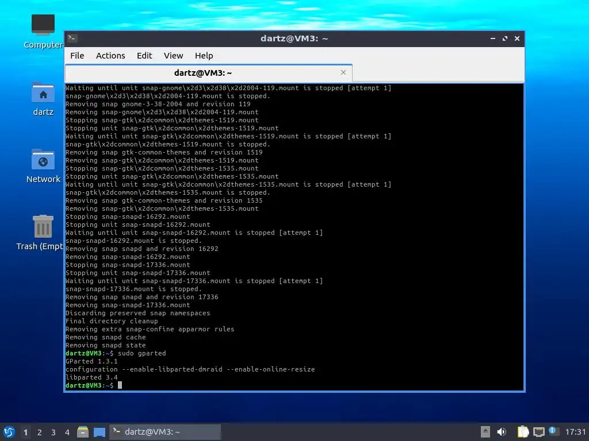
Task: Switch to workspace 2
Action: coord(40,432)
